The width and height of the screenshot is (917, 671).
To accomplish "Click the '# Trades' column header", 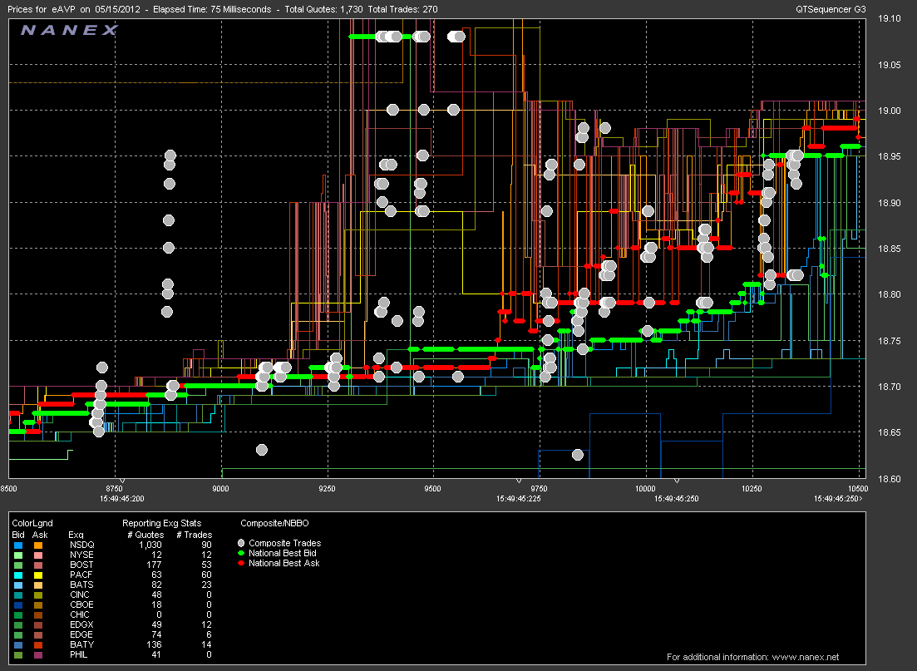I will [x=195, y=535].
